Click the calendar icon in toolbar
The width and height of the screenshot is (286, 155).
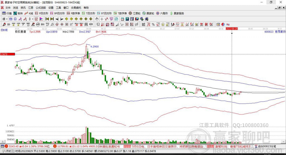(122, 19)
